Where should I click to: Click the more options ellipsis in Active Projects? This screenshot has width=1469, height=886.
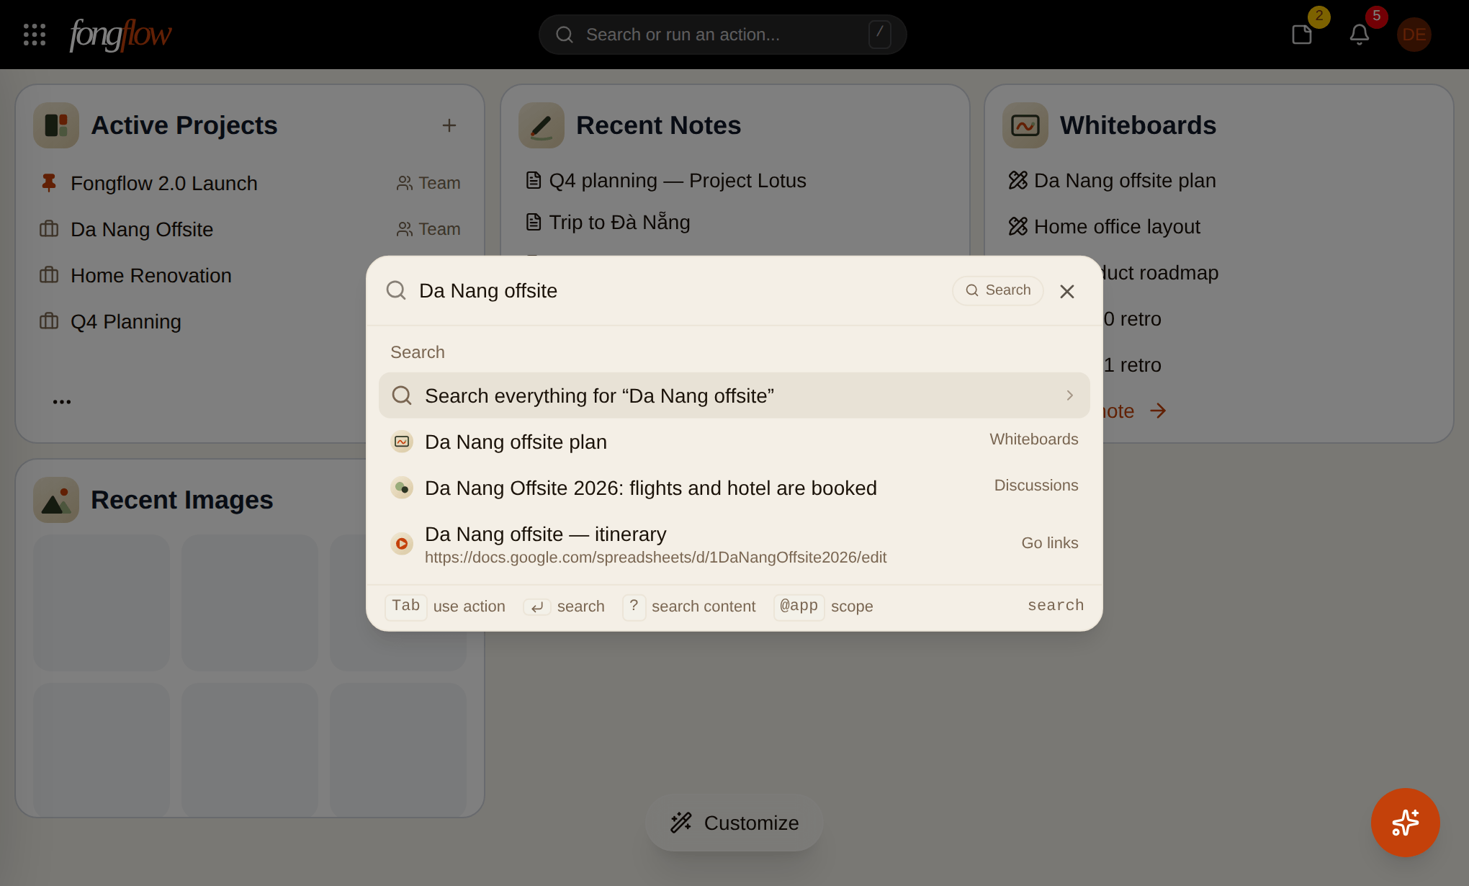62,402
